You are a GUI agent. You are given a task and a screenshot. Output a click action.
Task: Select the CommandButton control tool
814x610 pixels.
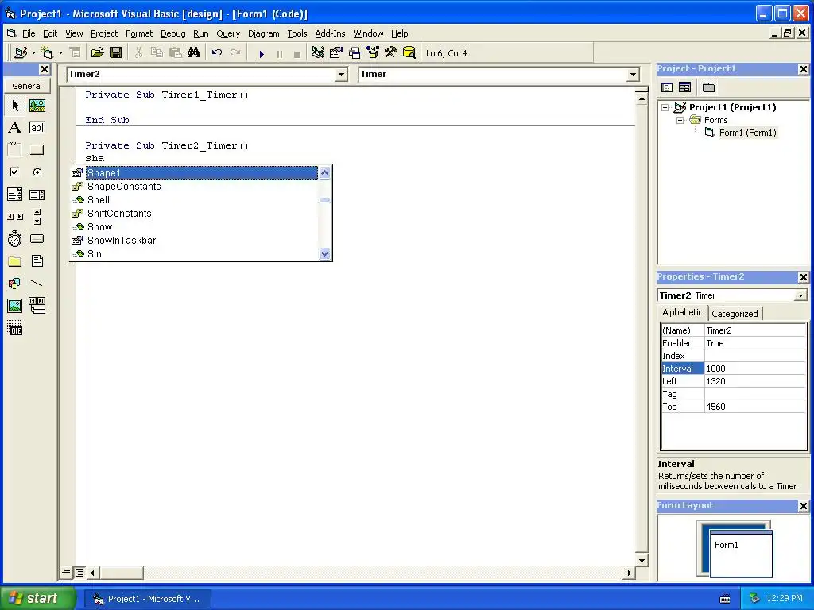click(37, 150)
